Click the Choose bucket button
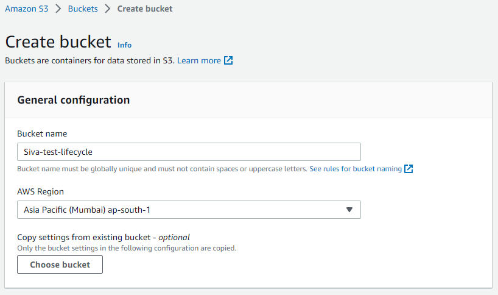 pyautogui.click(x=60, y=265)
